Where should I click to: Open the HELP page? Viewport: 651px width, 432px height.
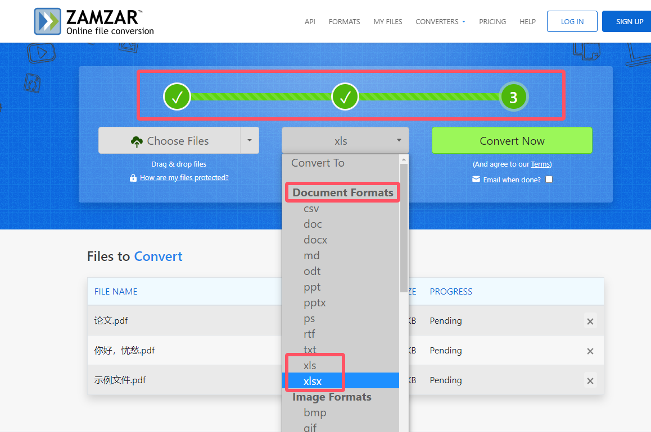pyautogui.click(x=528, y=21)
